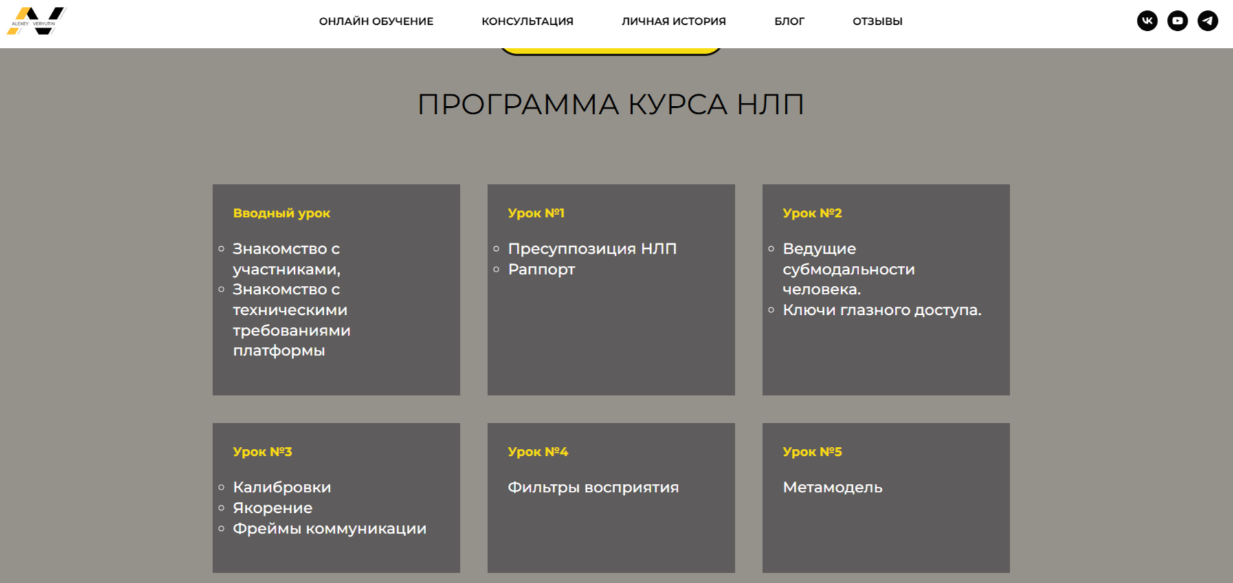1233x583 pixels.
Task: Click the yellow button under the header
Action: tap(610, 50)
